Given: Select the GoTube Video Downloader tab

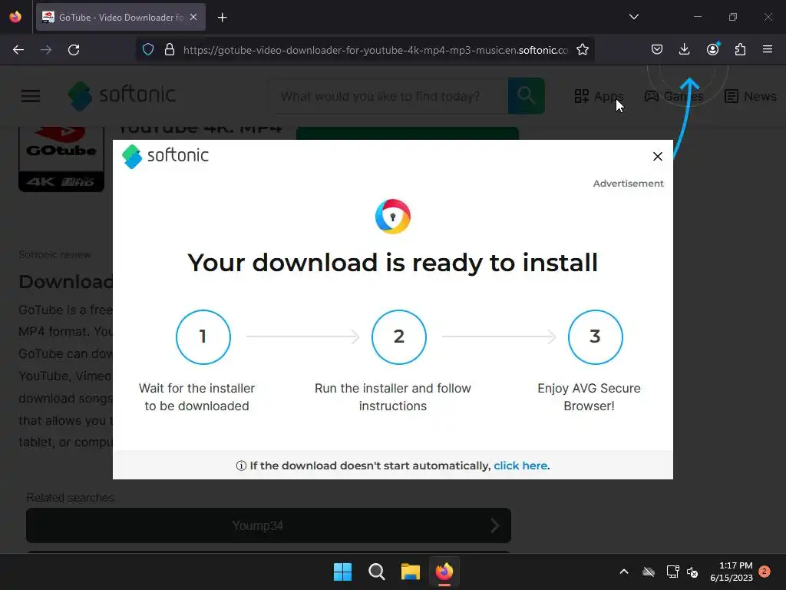Looking at the screenshot, I should (121, 17).
